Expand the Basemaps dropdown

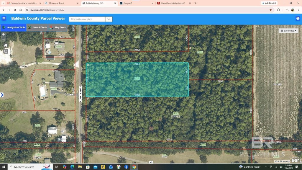pyautogui.click(x=288, y=31)
